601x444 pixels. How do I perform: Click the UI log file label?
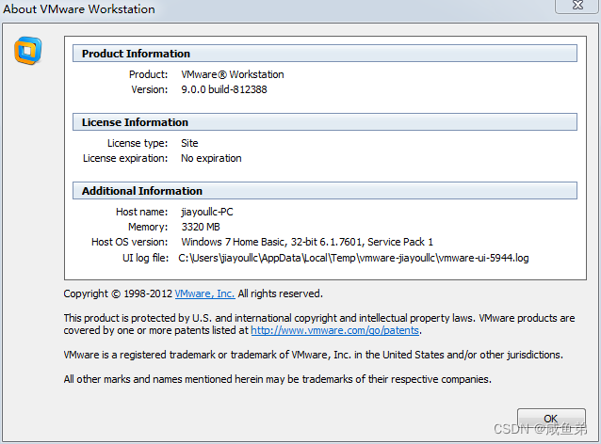tap(145, 258)
